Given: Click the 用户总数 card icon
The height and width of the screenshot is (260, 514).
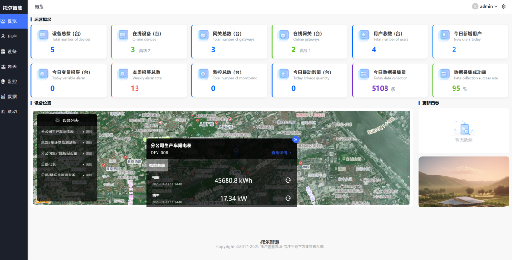Looking at the screenshot, I should [x=364, y=35].
